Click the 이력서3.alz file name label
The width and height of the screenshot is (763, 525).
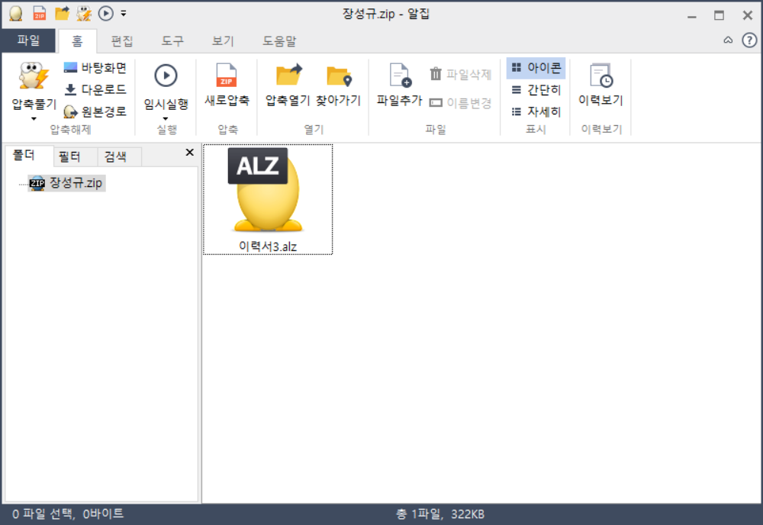coord(268,246)
